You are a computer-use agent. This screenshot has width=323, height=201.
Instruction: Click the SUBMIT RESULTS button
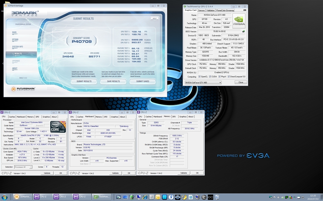point(84,81)
